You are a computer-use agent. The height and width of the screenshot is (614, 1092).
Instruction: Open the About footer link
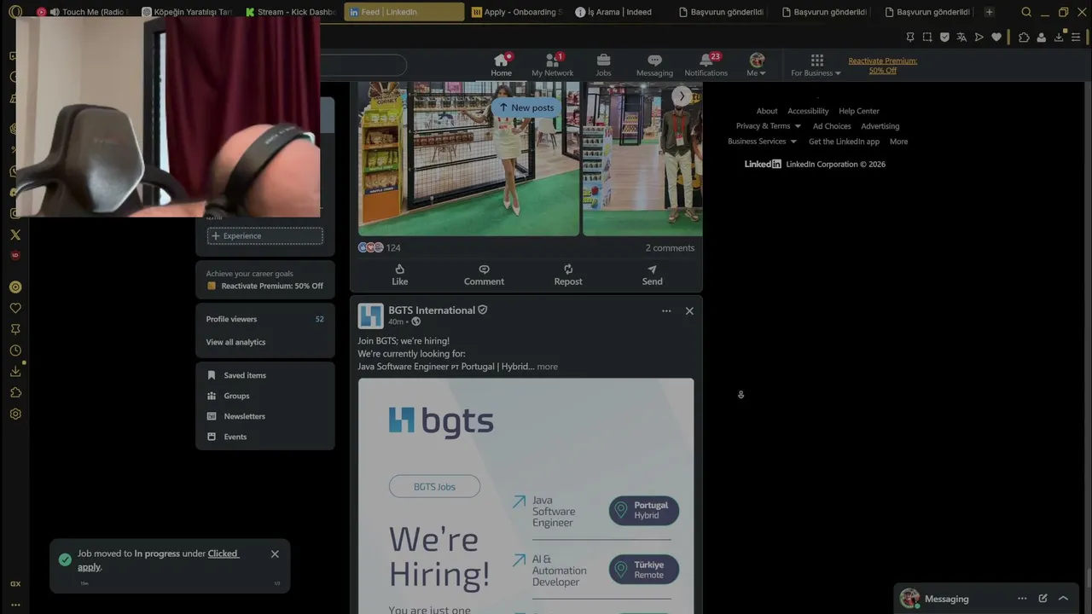(767, 111)
